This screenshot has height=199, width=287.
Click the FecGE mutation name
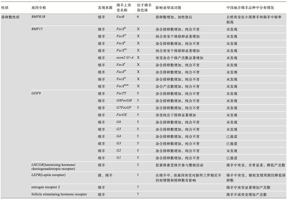[122, 115]
